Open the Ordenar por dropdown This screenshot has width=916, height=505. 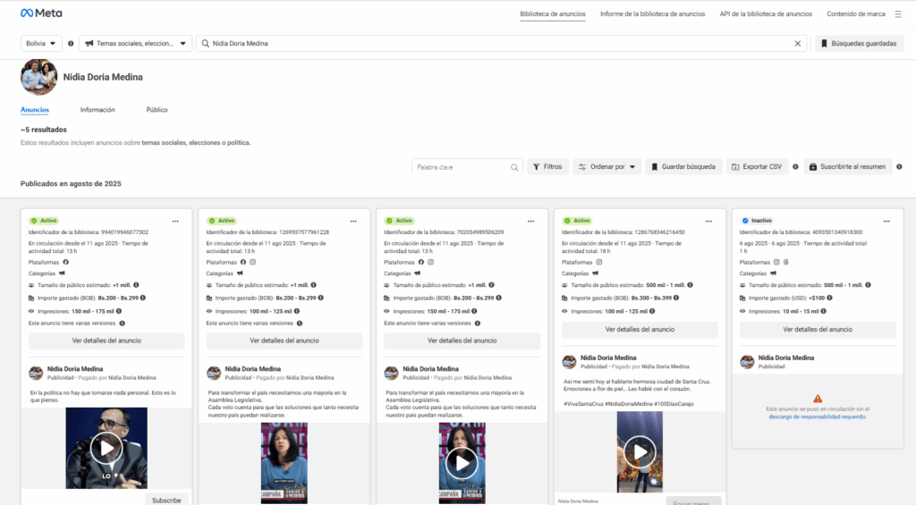[606, 166]
